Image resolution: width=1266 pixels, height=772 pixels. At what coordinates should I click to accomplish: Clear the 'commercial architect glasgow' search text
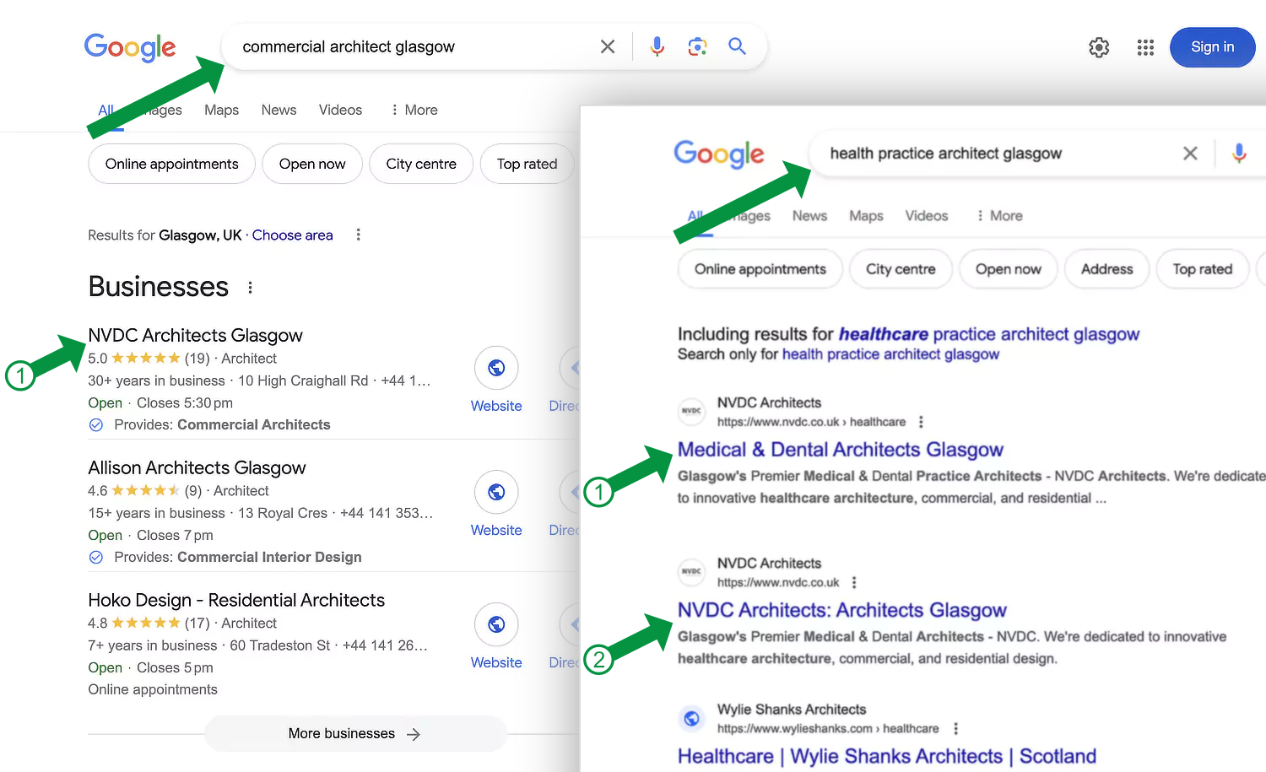pyautogui.click(x=608, y=46)
